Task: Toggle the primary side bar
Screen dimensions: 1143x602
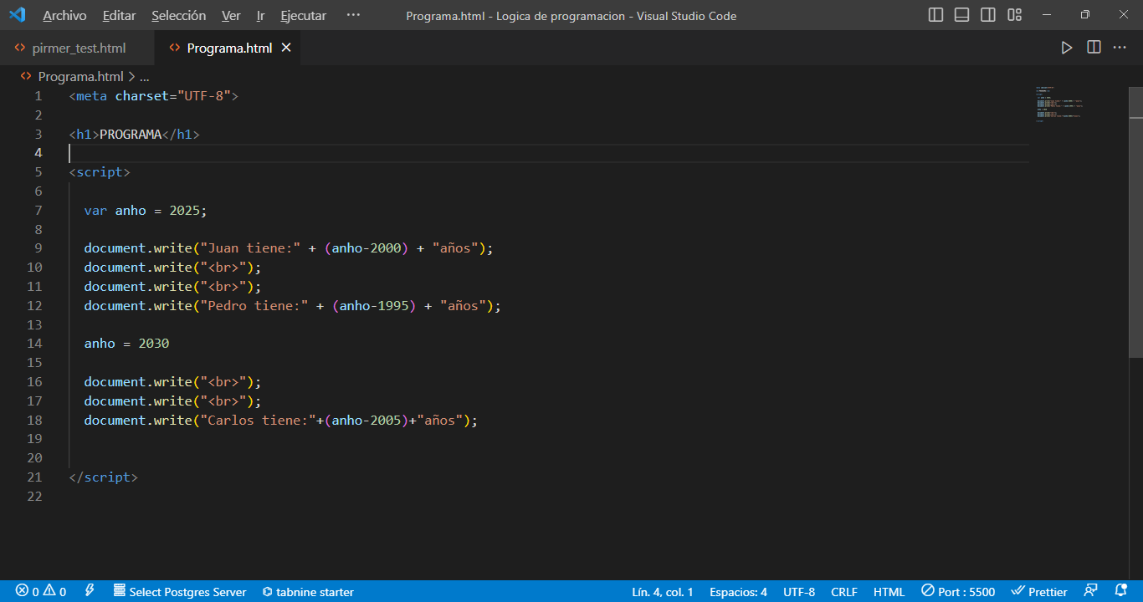Action: pyautogui.click(x=936, y=15)
